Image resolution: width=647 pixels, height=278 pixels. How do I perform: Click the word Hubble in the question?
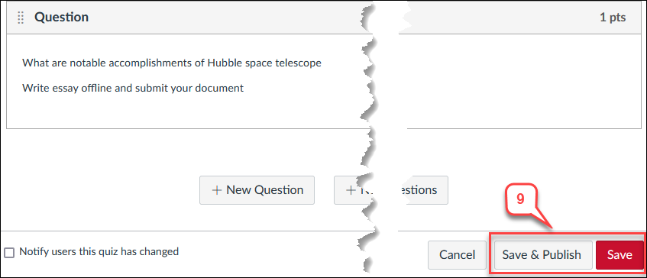(x=223, y=63)
